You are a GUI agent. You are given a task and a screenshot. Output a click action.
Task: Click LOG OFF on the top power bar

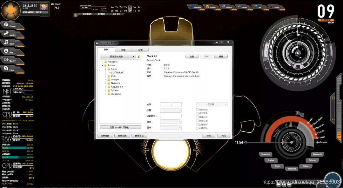(116, 14)
